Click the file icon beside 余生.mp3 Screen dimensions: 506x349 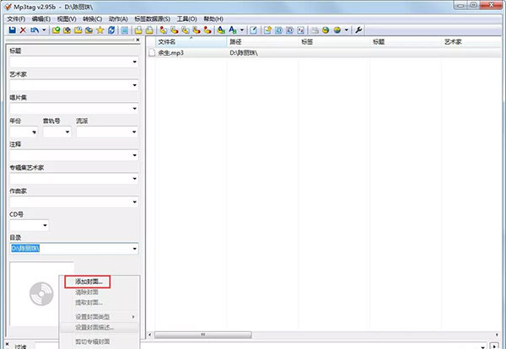pos(152,53)
